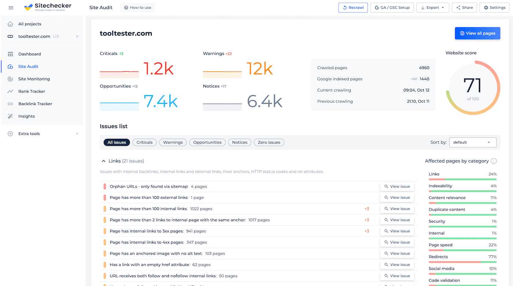Open Rank Tracker page
The width and height of the screenshot is (513, 286).
[x=42, y=91]
